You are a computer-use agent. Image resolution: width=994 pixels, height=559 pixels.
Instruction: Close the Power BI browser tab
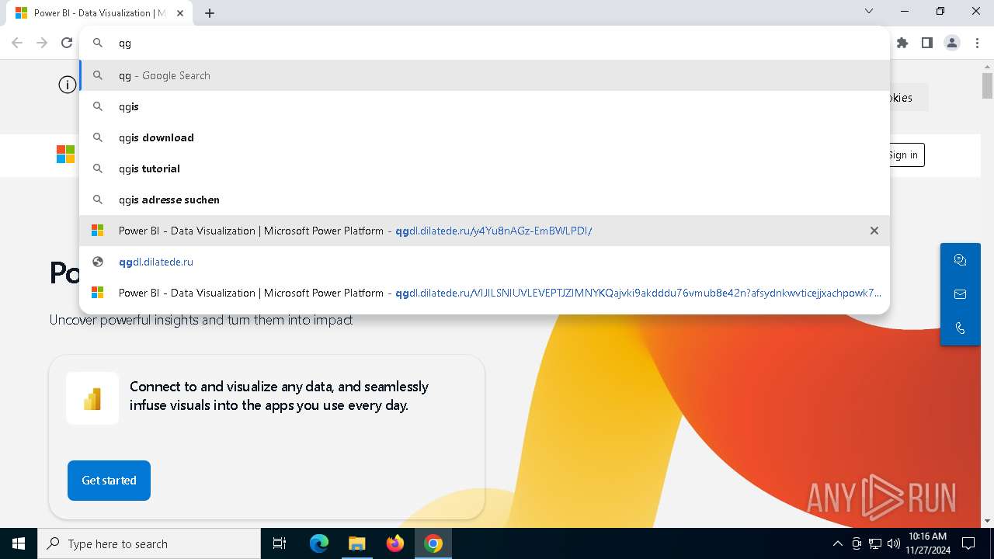click(x=181, y=13)
